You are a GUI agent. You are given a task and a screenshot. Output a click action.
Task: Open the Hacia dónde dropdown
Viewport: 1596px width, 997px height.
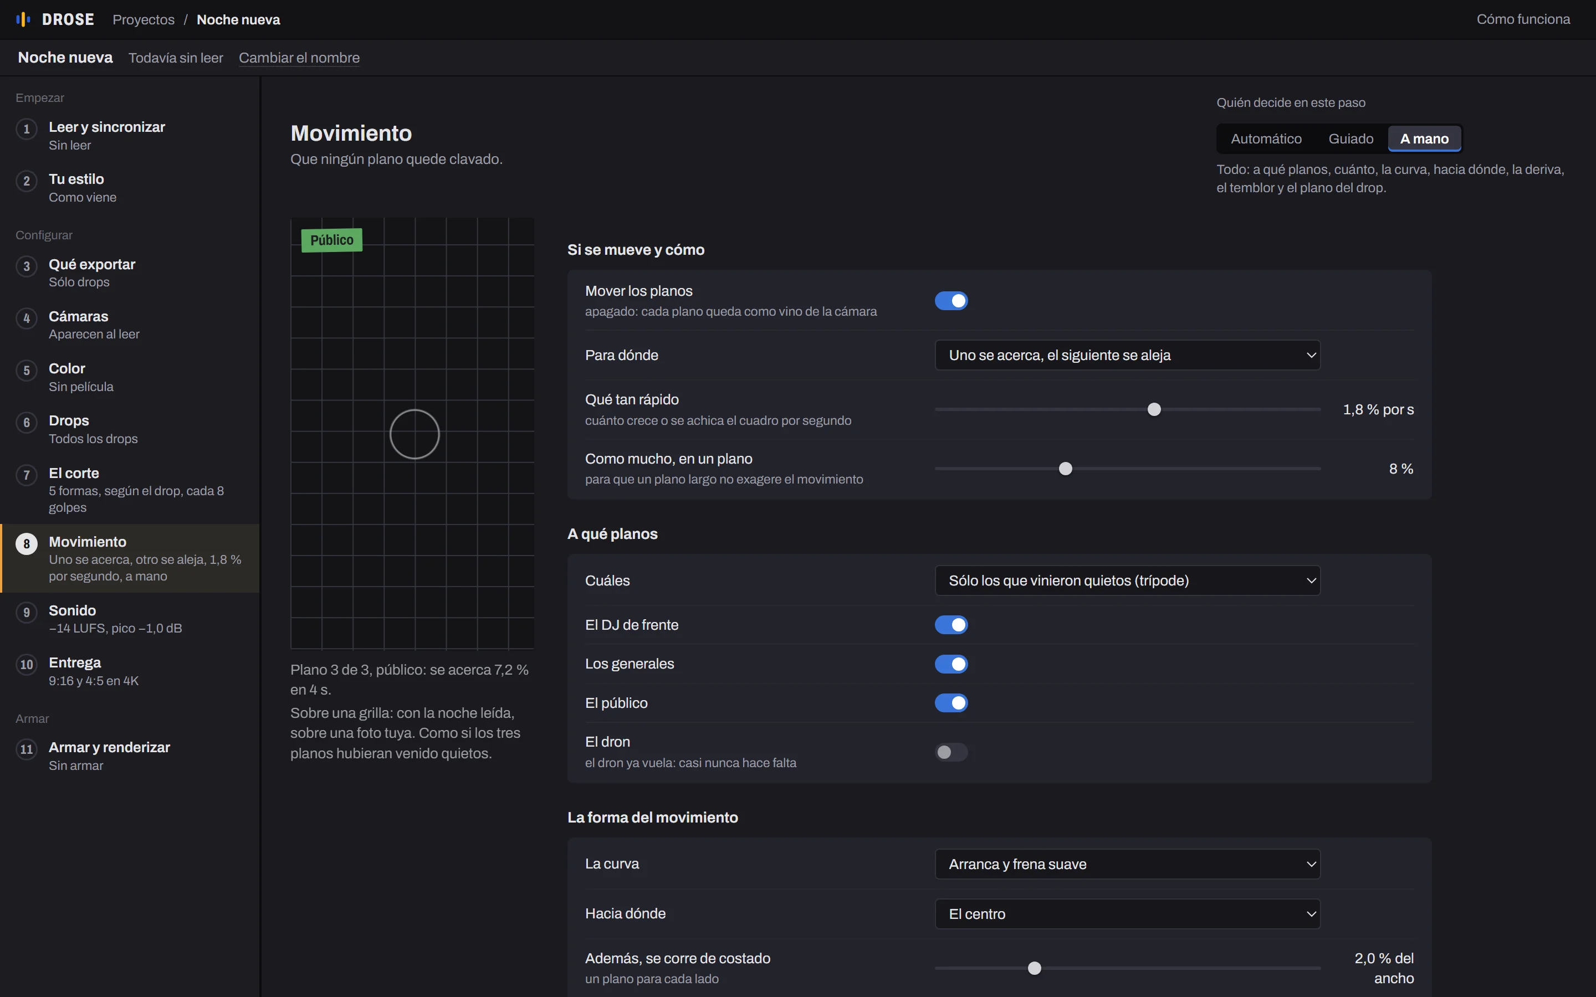click(1127, 914)
